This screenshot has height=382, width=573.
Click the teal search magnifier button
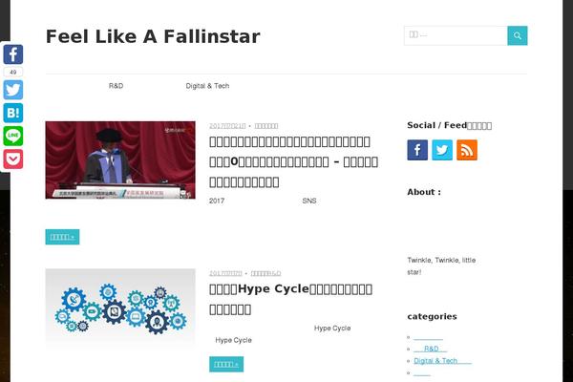(x=517, y=35)
